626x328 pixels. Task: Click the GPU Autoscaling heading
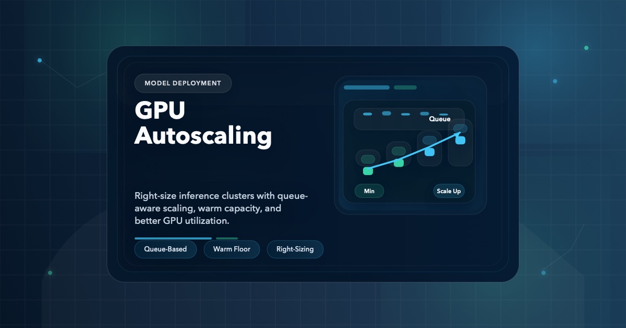(203, 123)
